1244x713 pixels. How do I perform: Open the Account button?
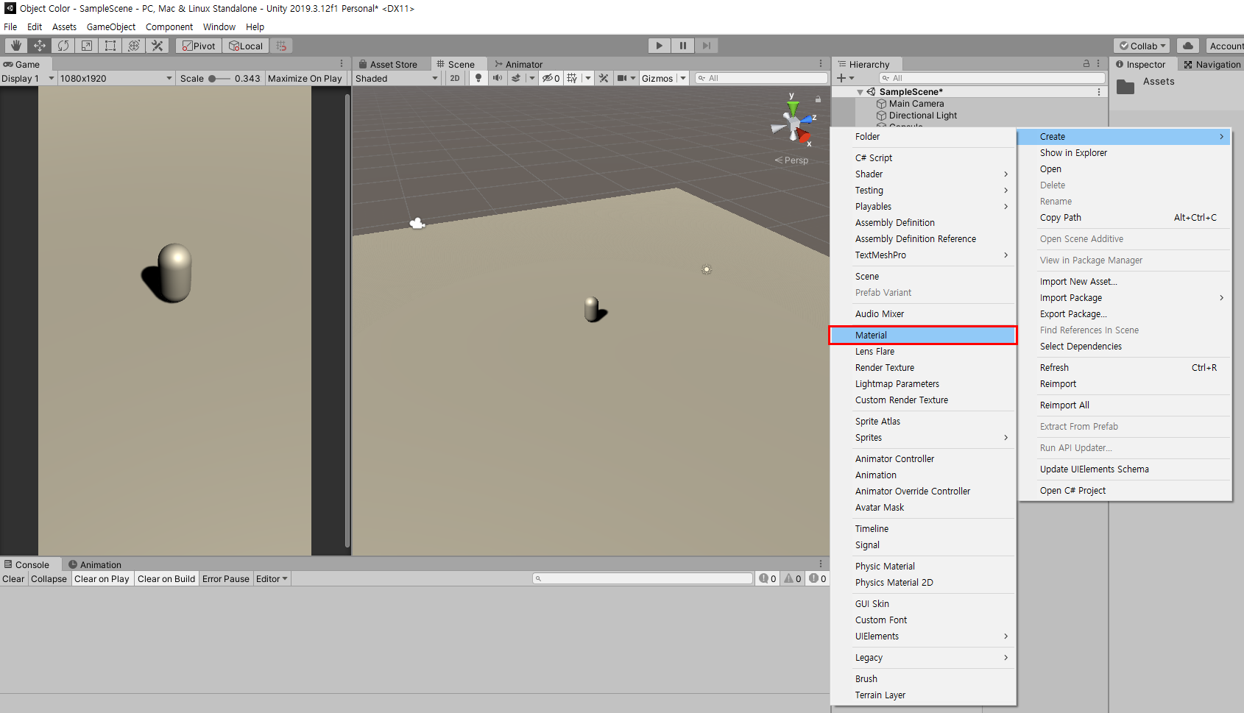click(x=1225, y=46)
